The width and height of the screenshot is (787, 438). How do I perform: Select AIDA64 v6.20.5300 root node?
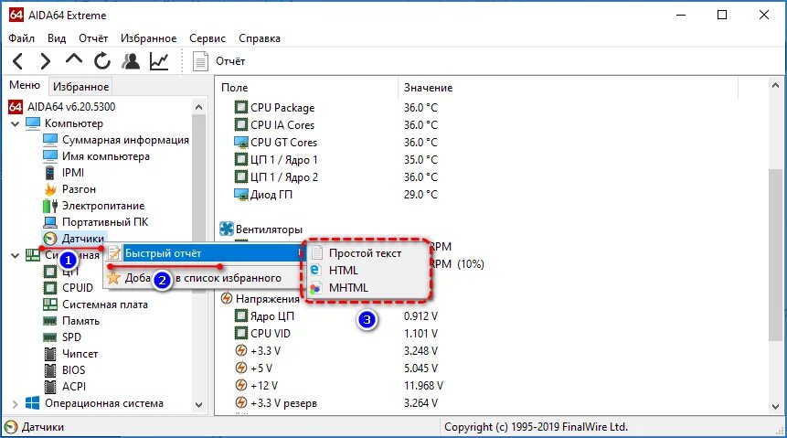[x=71, y=106]
